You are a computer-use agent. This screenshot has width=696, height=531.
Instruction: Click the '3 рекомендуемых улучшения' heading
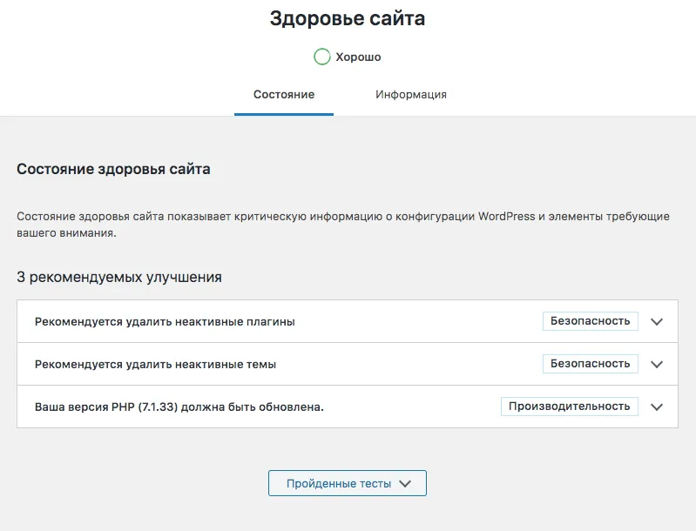coord(119,278)
